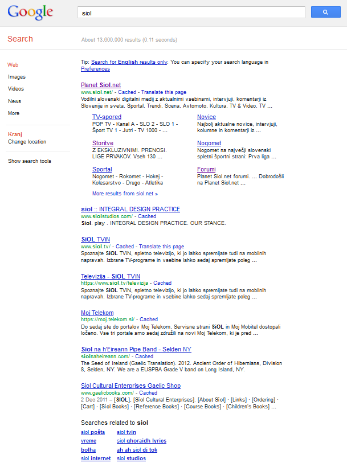Expand More results from siol.net
Screen dimensions: 347x467
point(125,194)
